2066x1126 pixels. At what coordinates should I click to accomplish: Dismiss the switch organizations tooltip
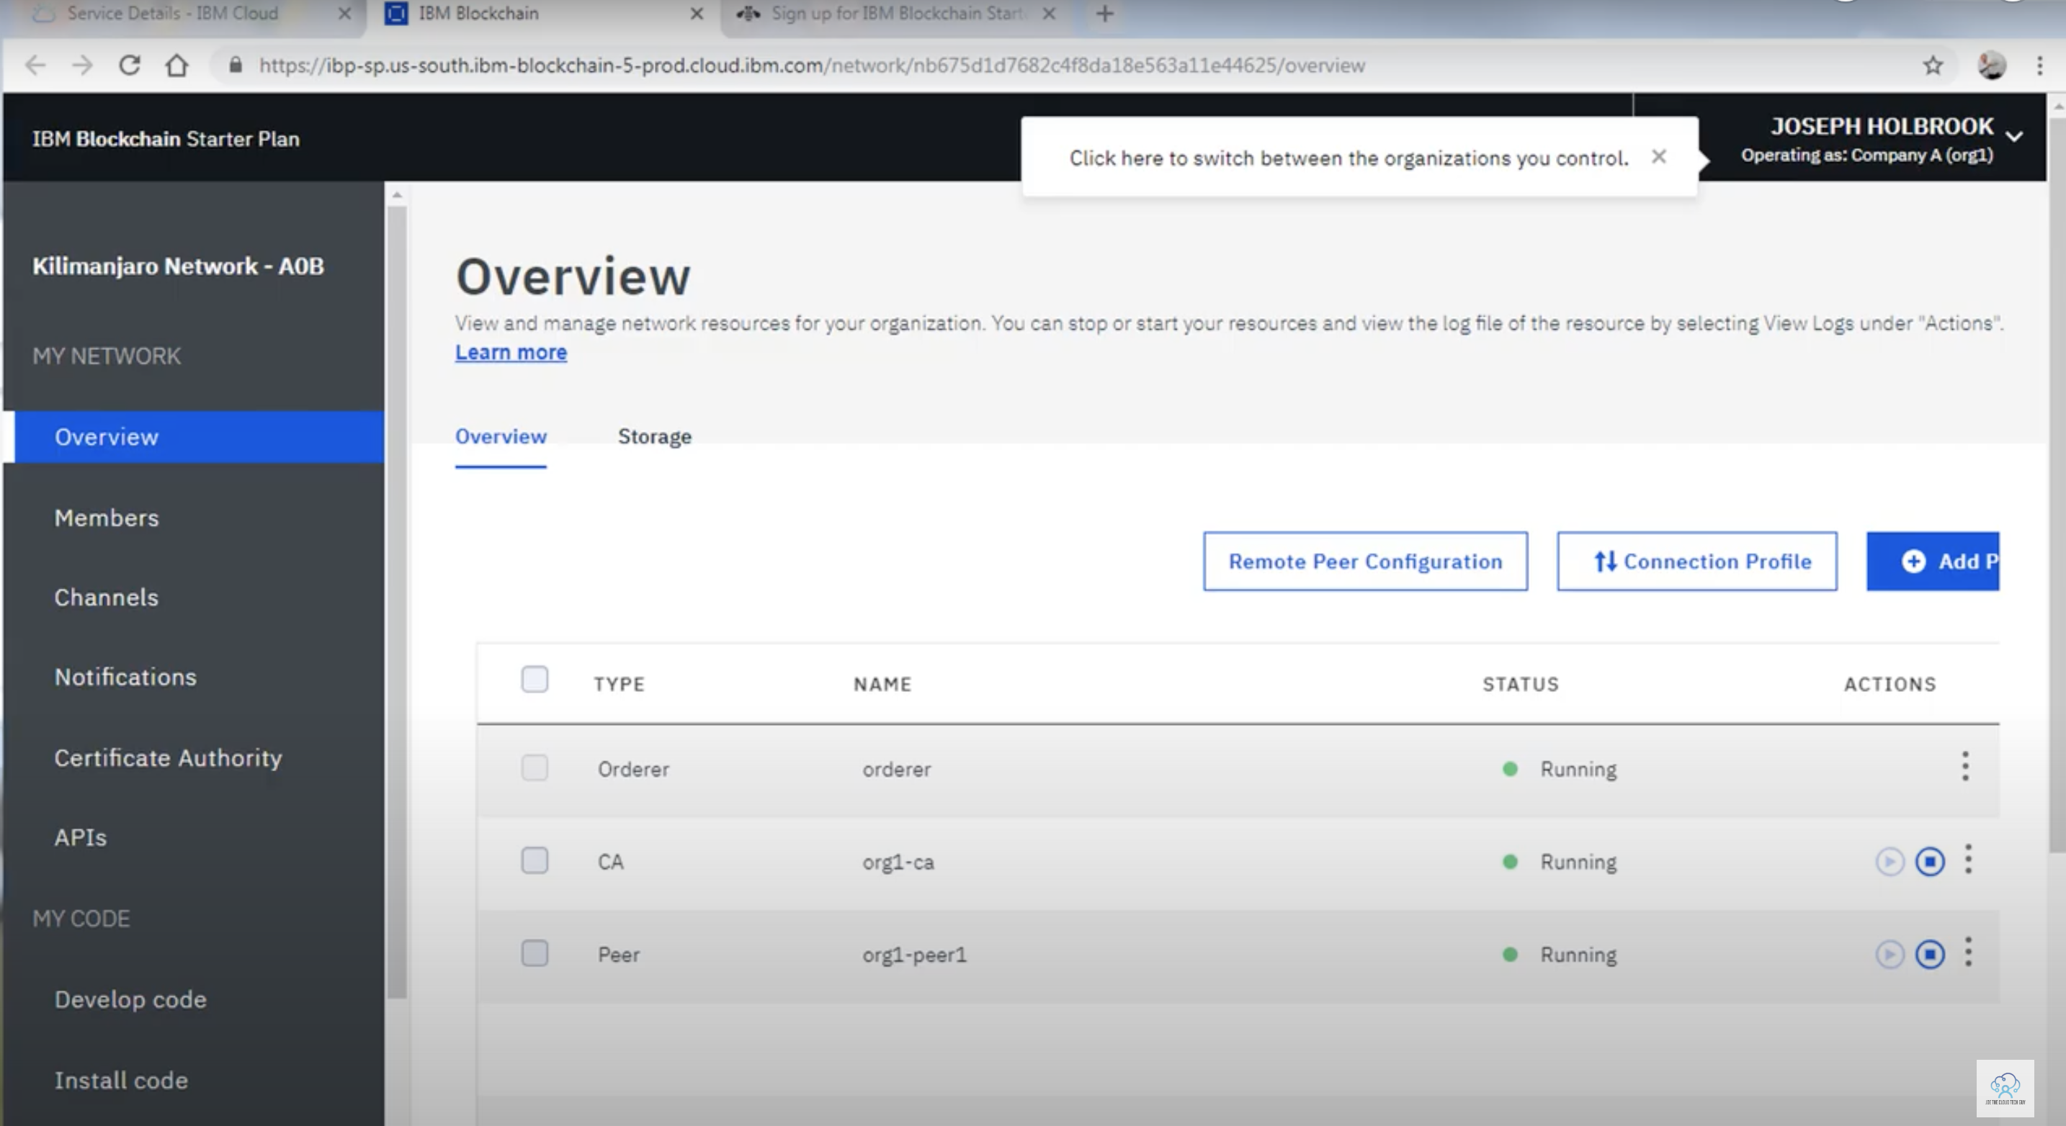coord(1660,156)
